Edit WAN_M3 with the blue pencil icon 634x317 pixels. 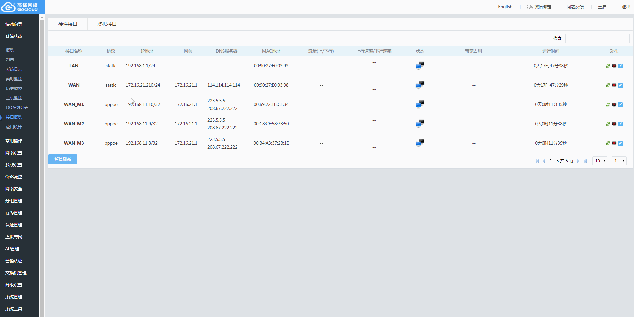tap(620, 143)
